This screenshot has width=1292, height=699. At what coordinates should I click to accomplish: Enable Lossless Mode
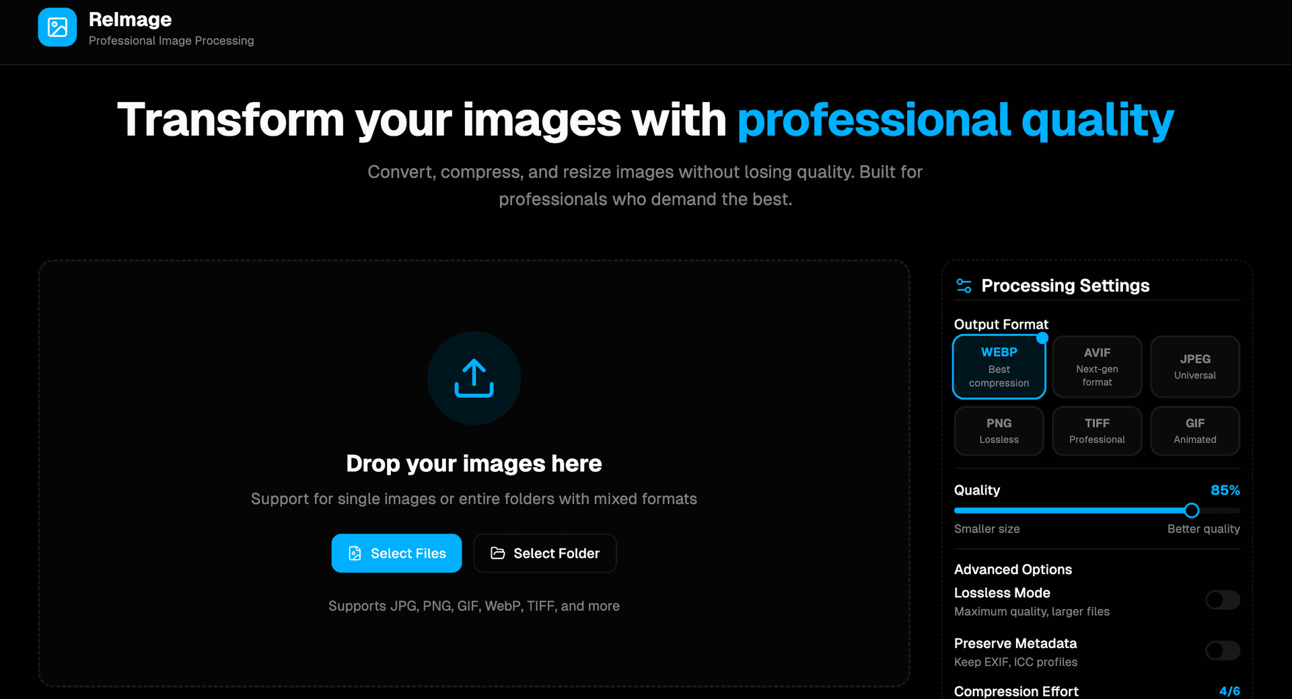coord(1223,600)
